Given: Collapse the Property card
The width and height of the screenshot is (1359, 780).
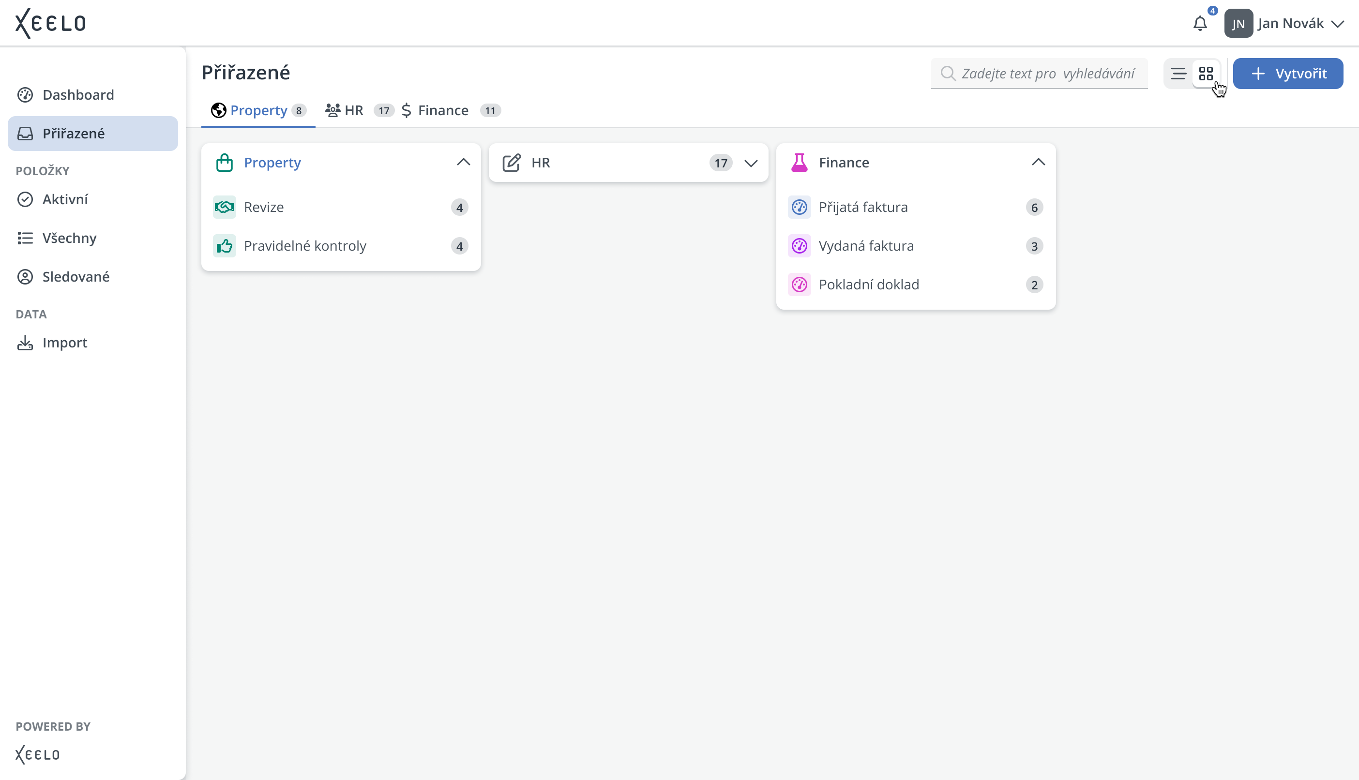Looking at the screenshot, I should pyautogui.click(x=463, y=162).
